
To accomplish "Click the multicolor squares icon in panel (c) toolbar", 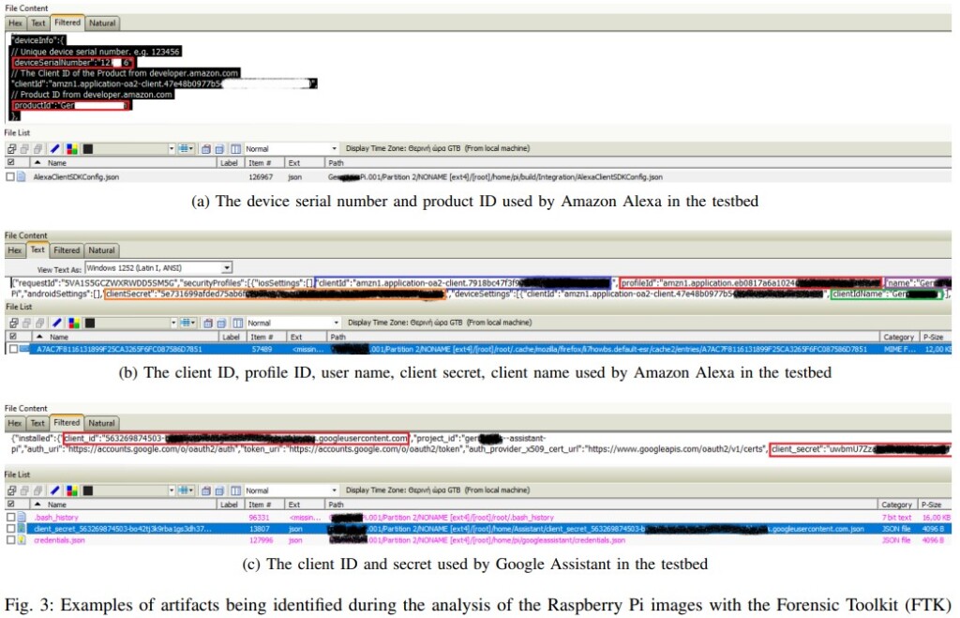I will click(71, 490).
